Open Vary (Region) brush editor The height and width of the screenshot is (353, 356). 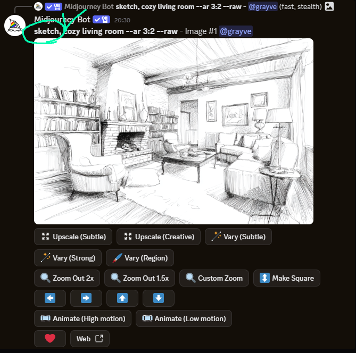(140, 258)
